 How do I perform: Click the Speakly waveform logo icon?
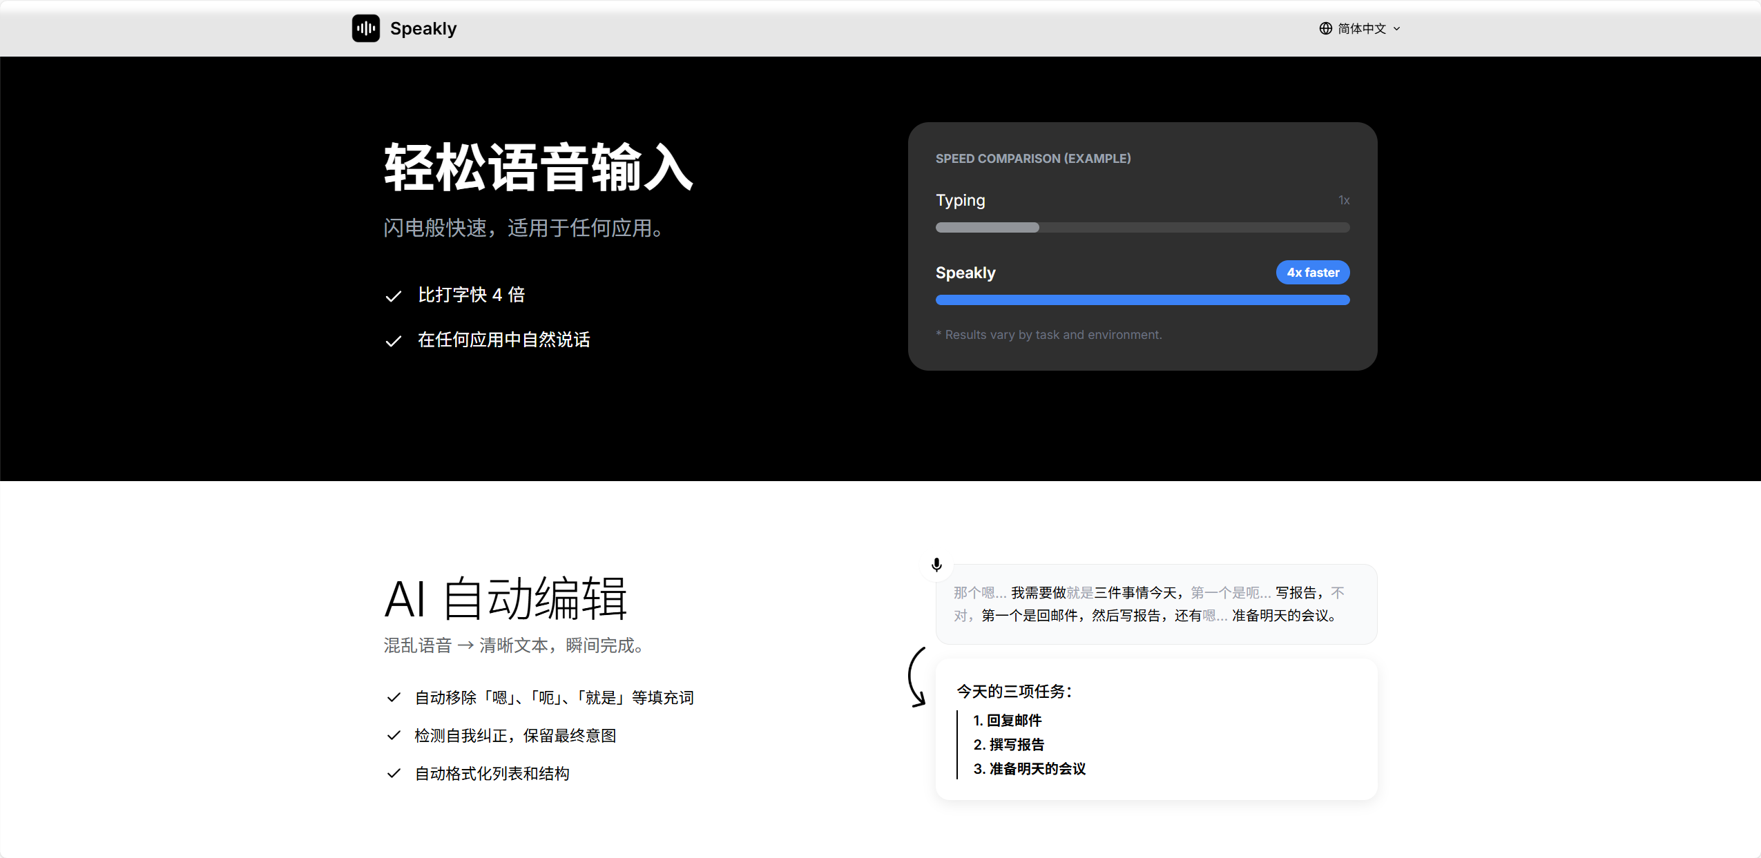point(366,28)
